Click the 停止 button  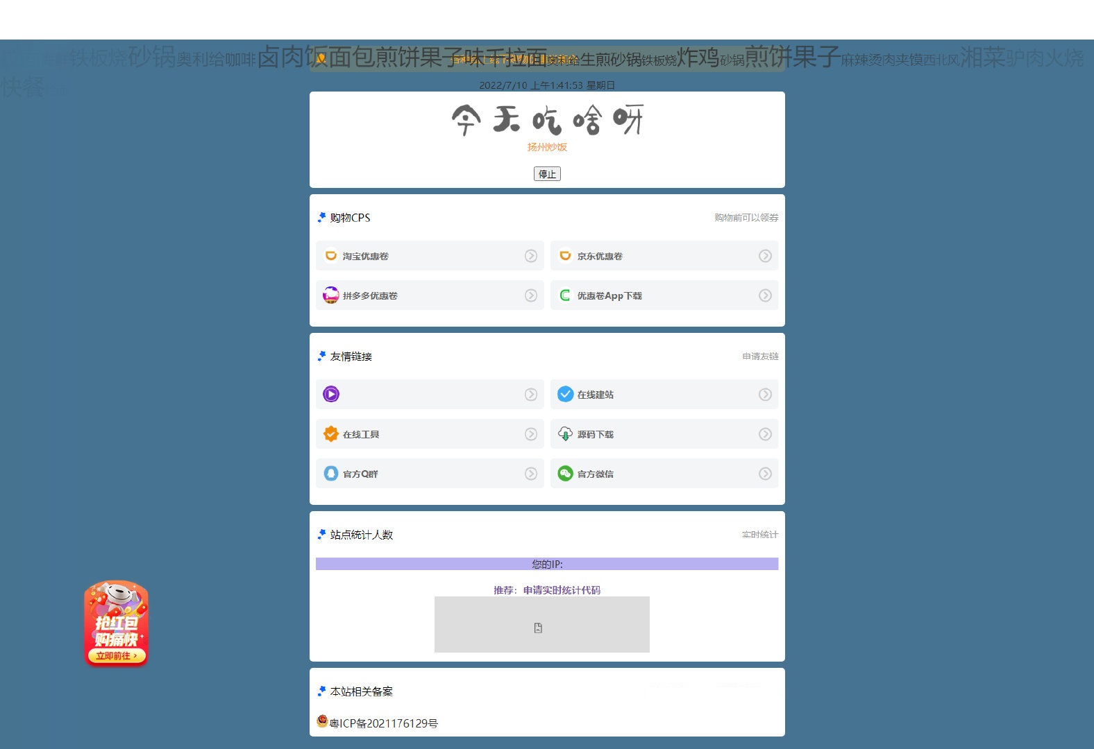547,174
